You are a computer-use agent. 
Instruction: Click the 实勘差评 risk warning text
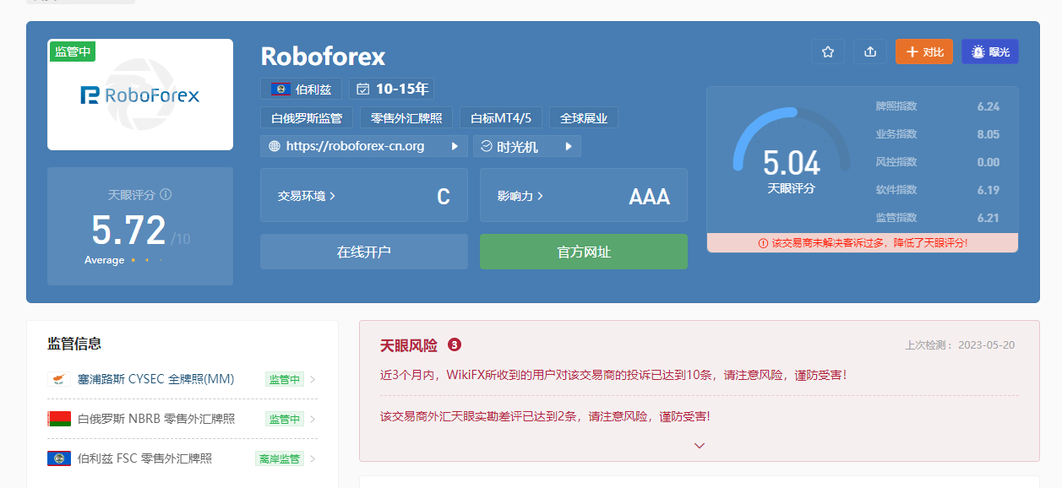(545, 416)
